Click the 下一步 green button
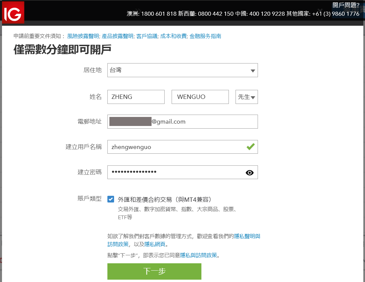The height and width of the screenshot is (282, 365). pyautogui.click(x=154, y=271)
